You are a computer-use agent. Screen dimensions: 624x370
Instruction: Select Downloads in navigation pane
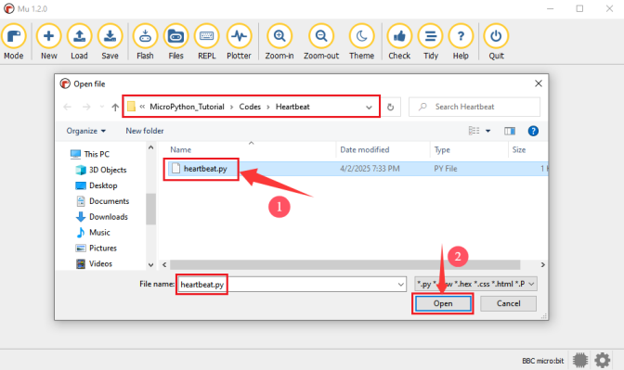[101, 217]
